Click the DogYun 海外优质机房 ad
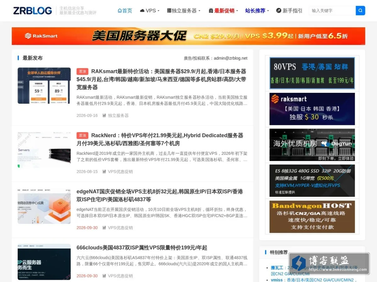 [312, 145]
